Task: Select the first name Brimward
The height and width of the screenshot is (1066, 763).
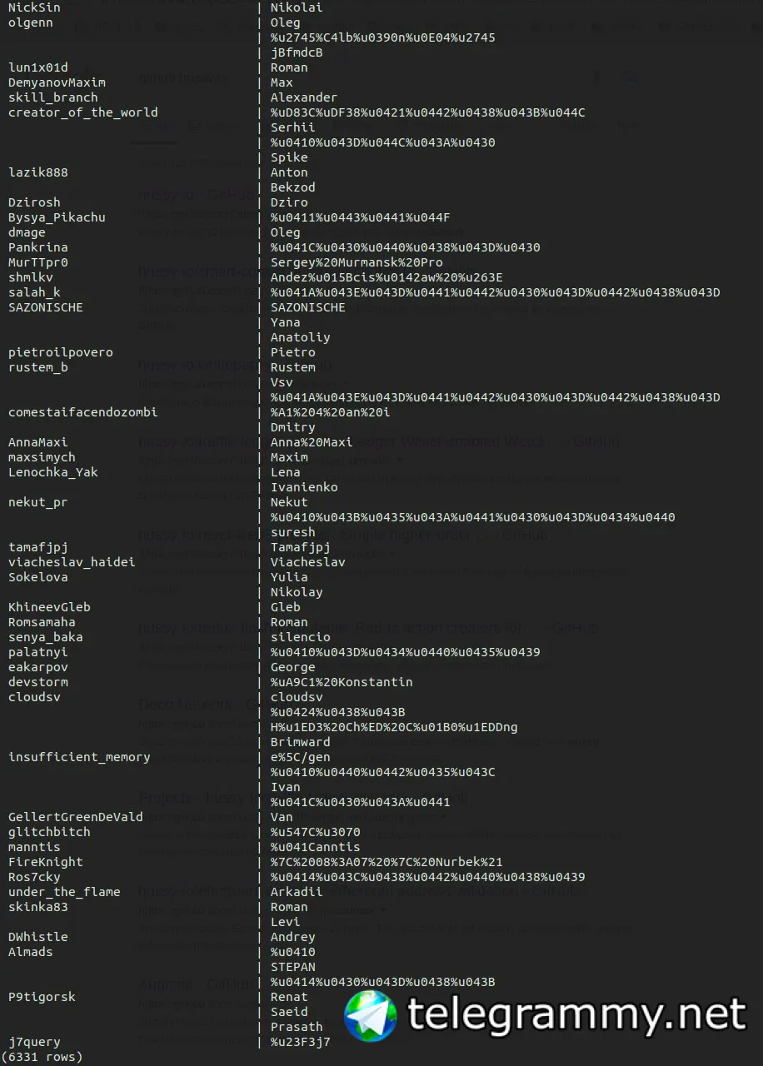Action: [x=301, y=742]
